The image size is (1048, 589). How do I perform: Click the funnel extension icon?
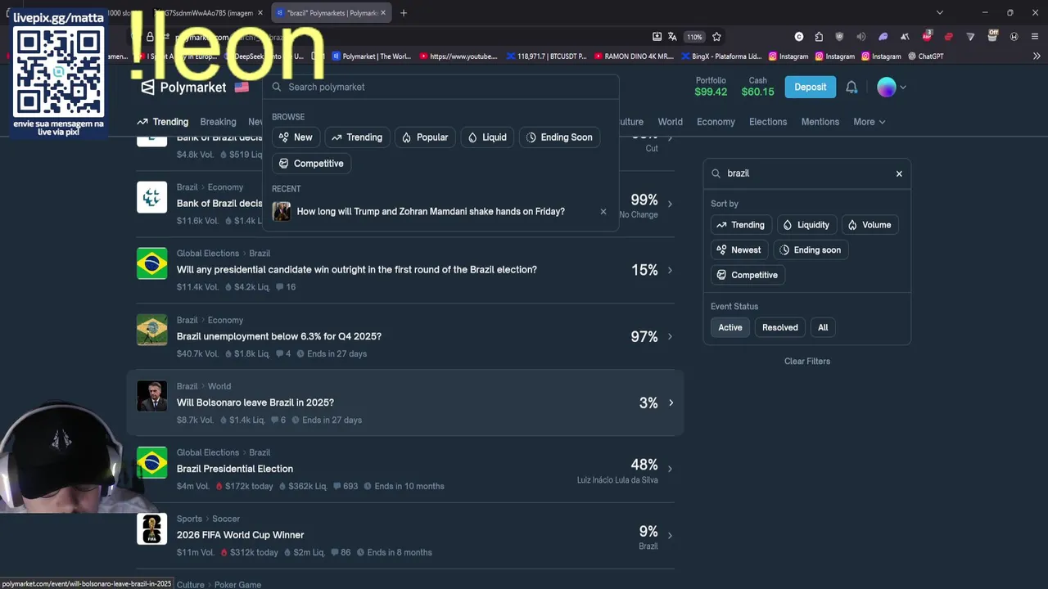(970, 36)
